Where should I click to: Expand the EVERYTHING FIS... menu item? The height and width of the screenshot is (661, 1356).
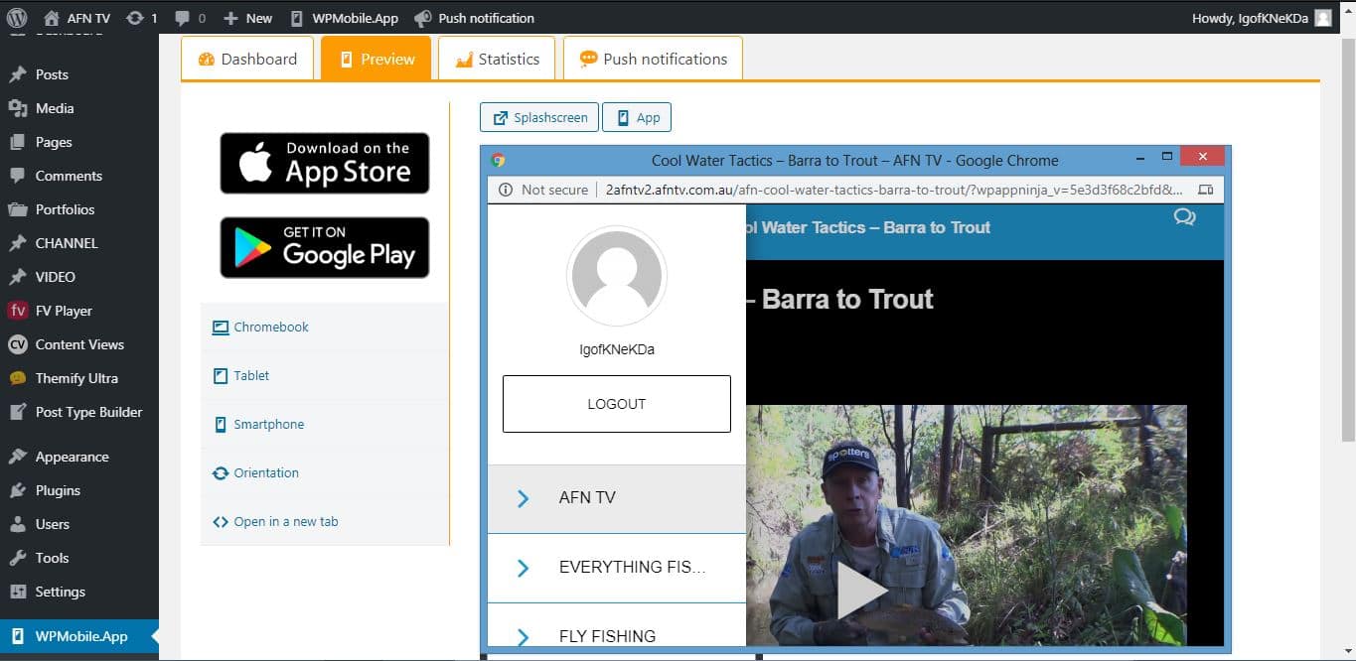coord(617,568)
